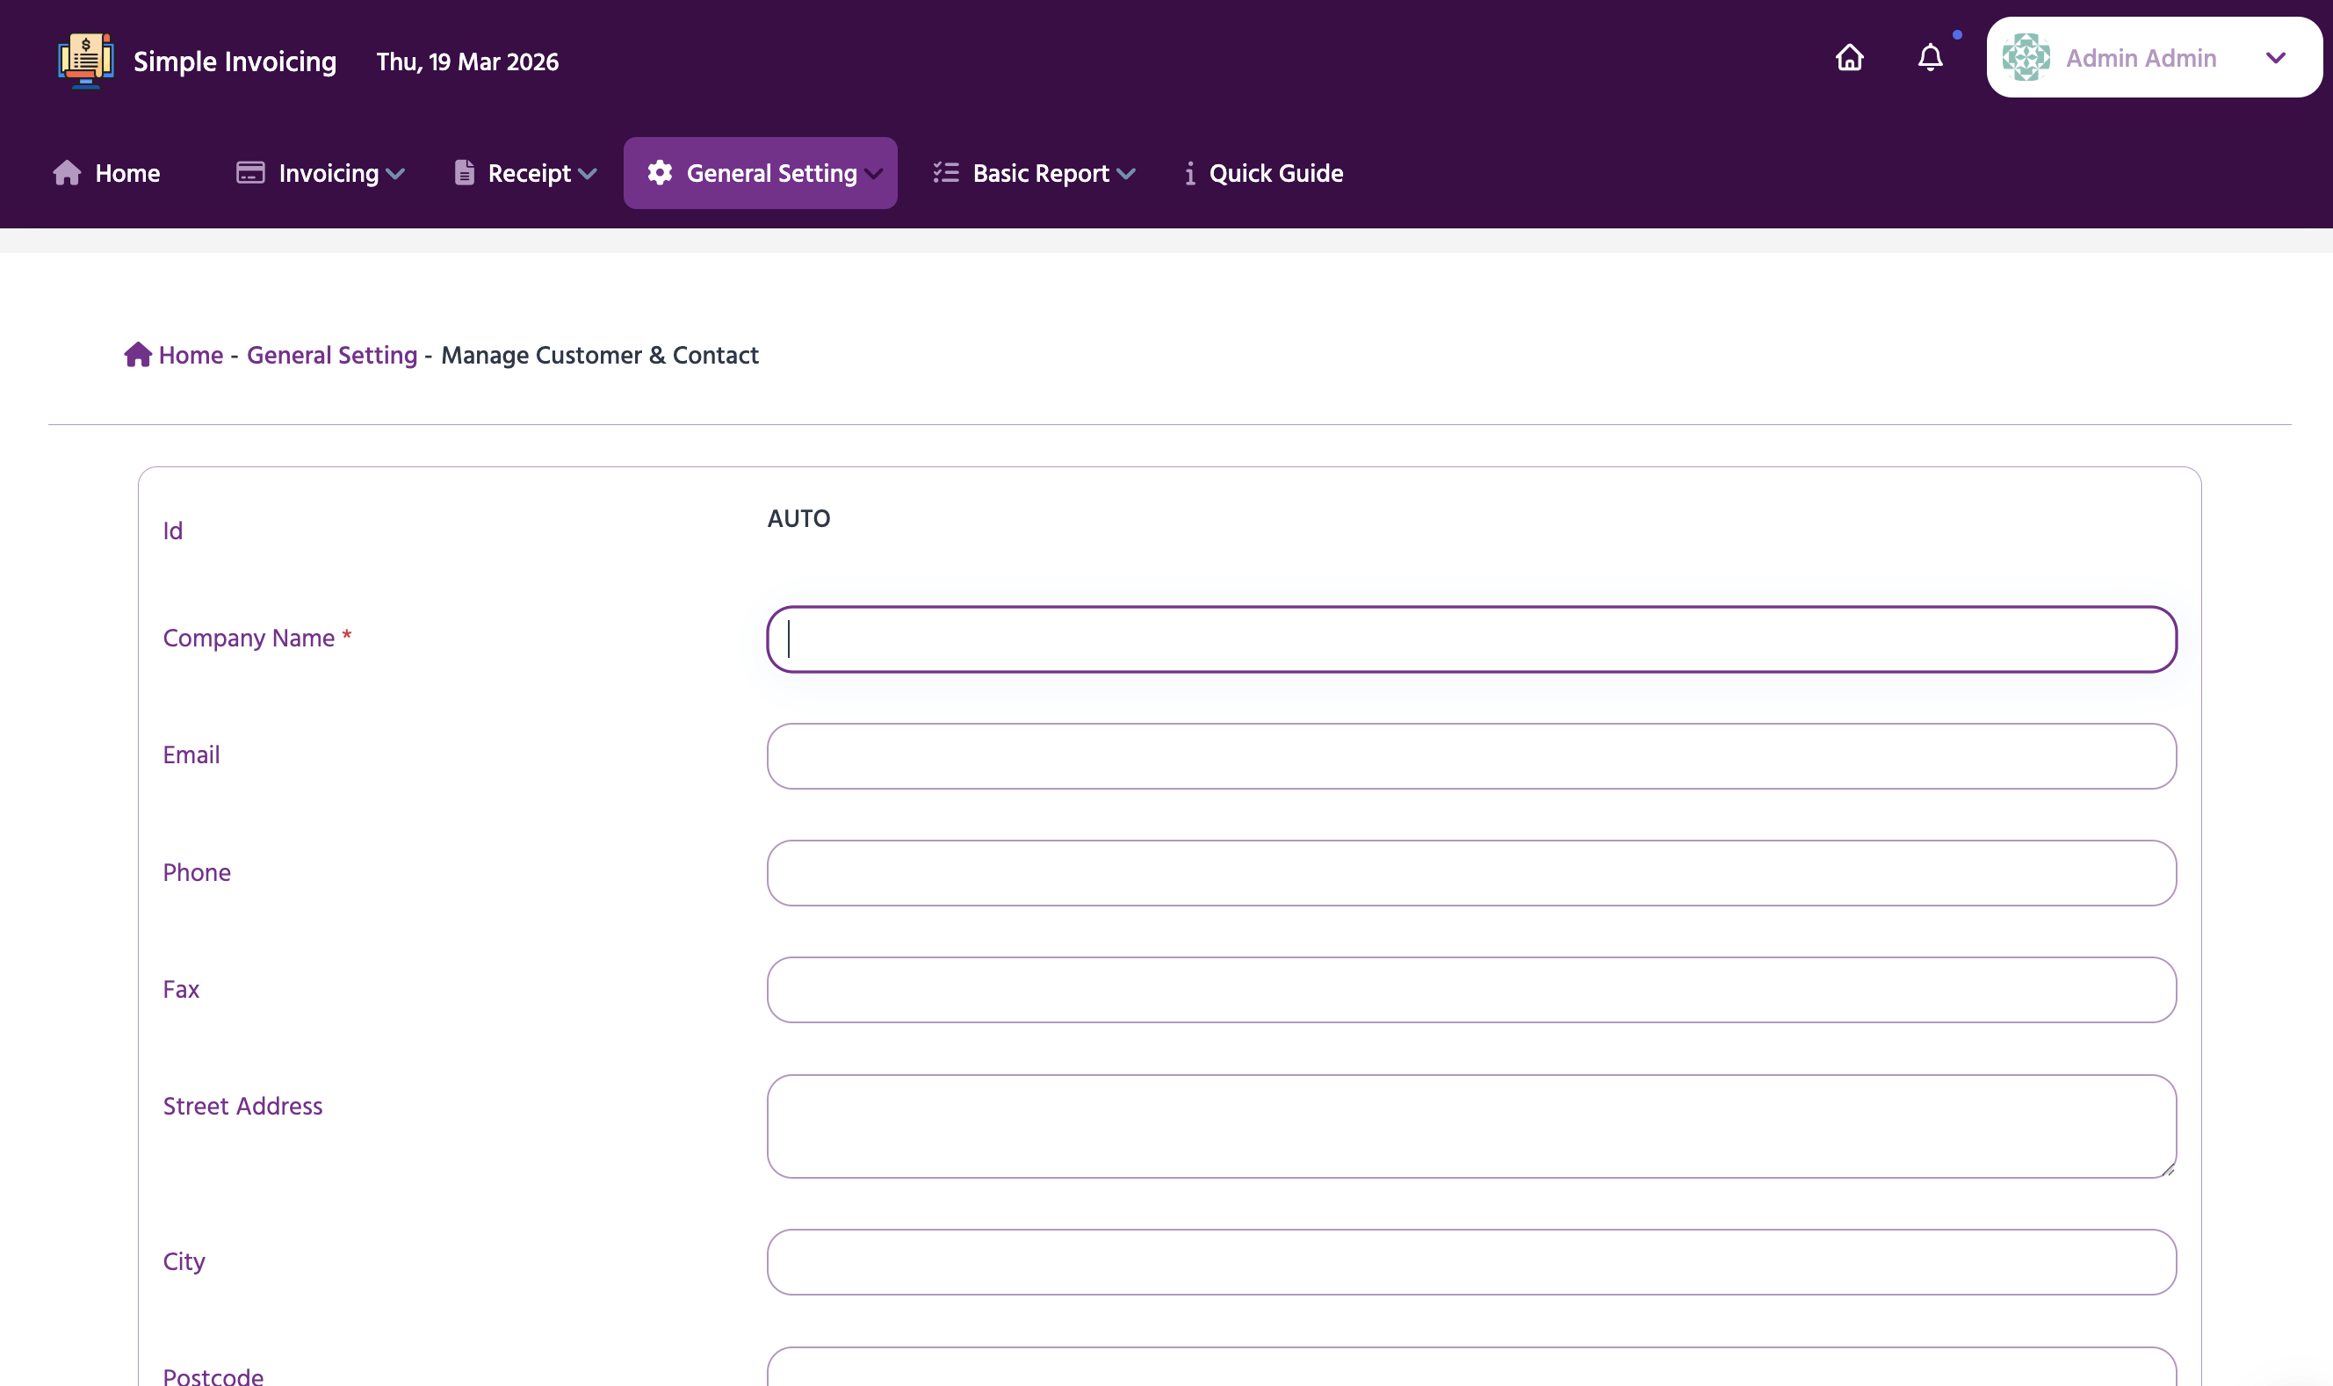Viewport: 2333px width, 1386px height.
Task: Click the card icon beside Invoicing
Action: point(250,173)
